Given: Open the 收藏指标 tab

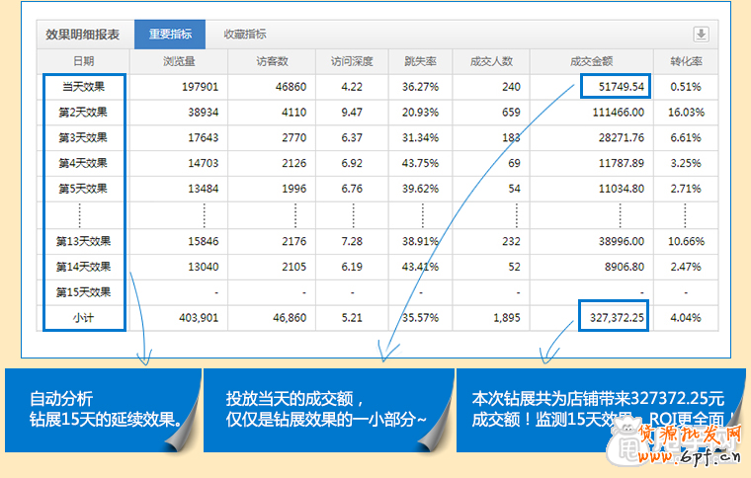Looking at the screenshot, I should 245,34.
